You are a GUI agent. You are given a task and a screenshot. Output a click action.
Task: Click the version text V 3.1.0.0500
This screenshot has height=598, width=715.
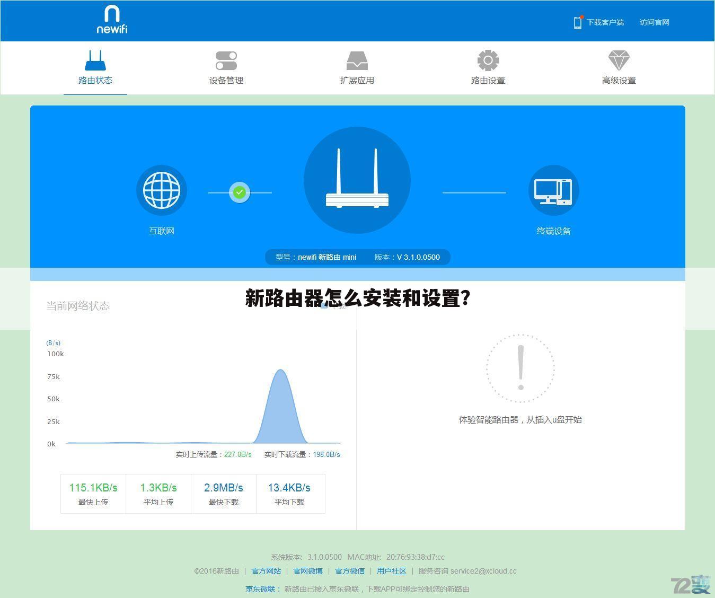coord(418,257)
